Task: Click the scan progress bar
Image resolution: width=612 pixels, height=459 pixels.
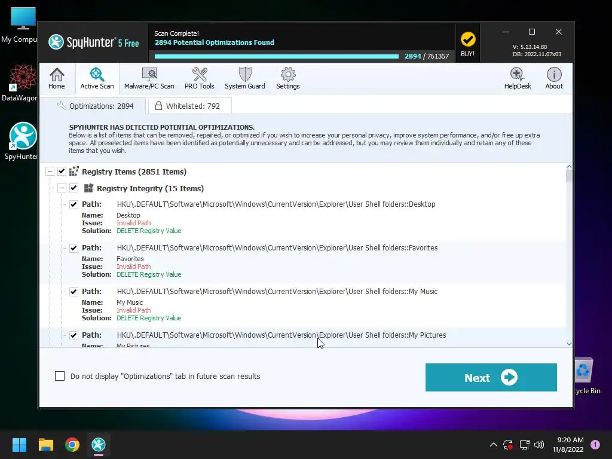Action: 277,56
